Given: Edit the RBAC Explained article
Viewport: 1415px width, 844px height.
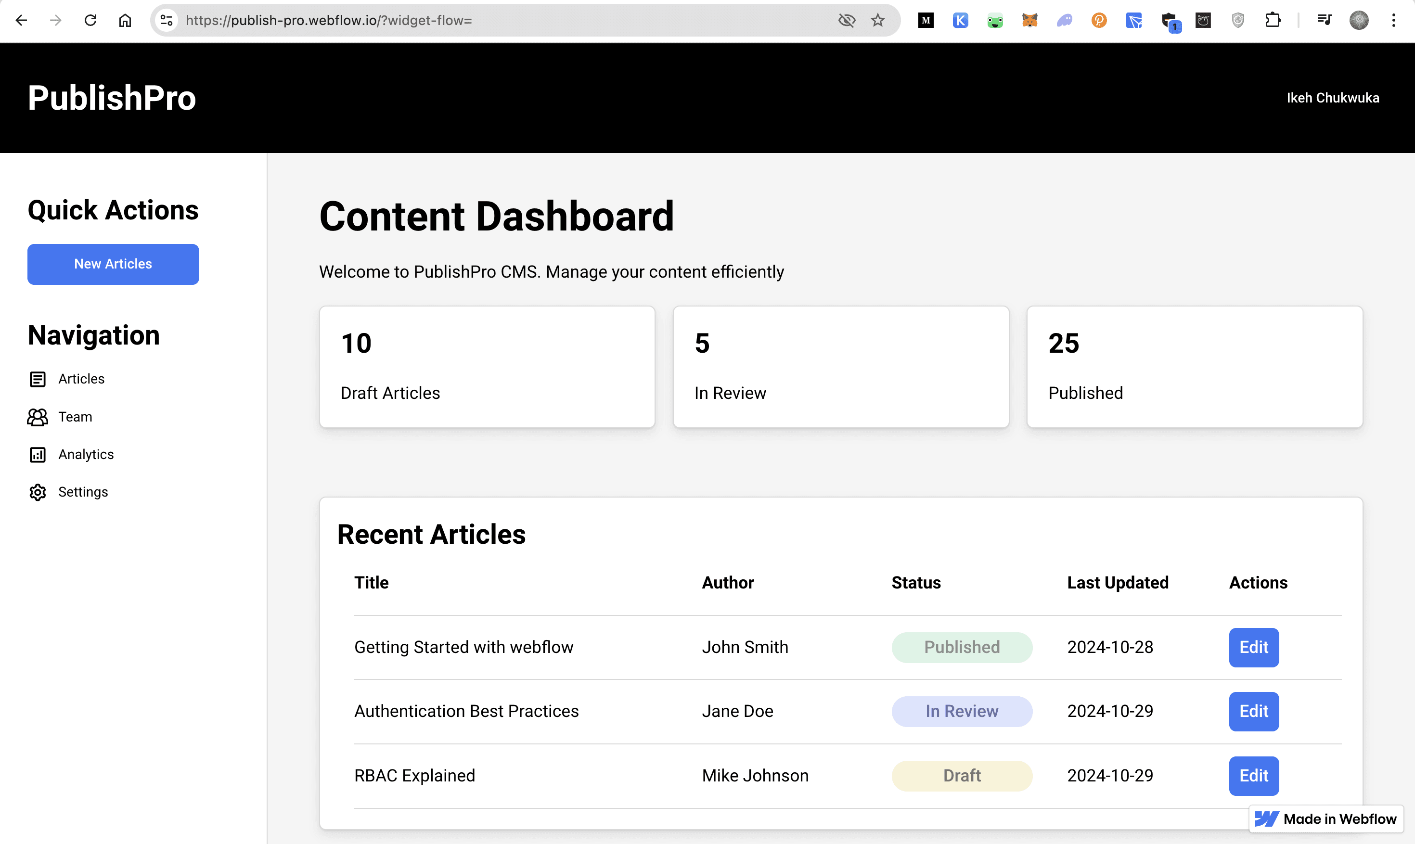Looking at the screenshot, I should pos(1253,775).
